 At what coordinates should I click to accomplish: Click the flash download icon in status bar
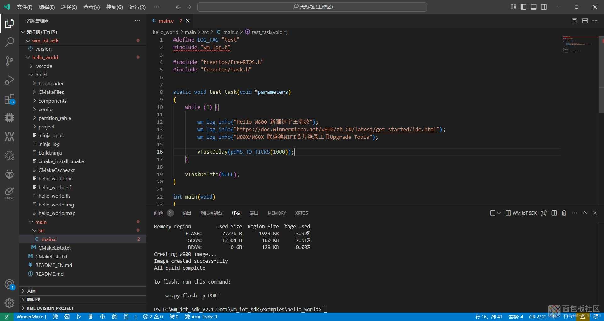(103, 317)
